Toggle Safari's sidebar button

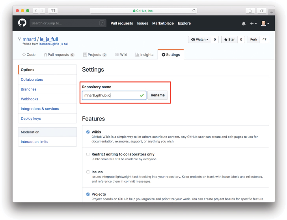point(53,11)
